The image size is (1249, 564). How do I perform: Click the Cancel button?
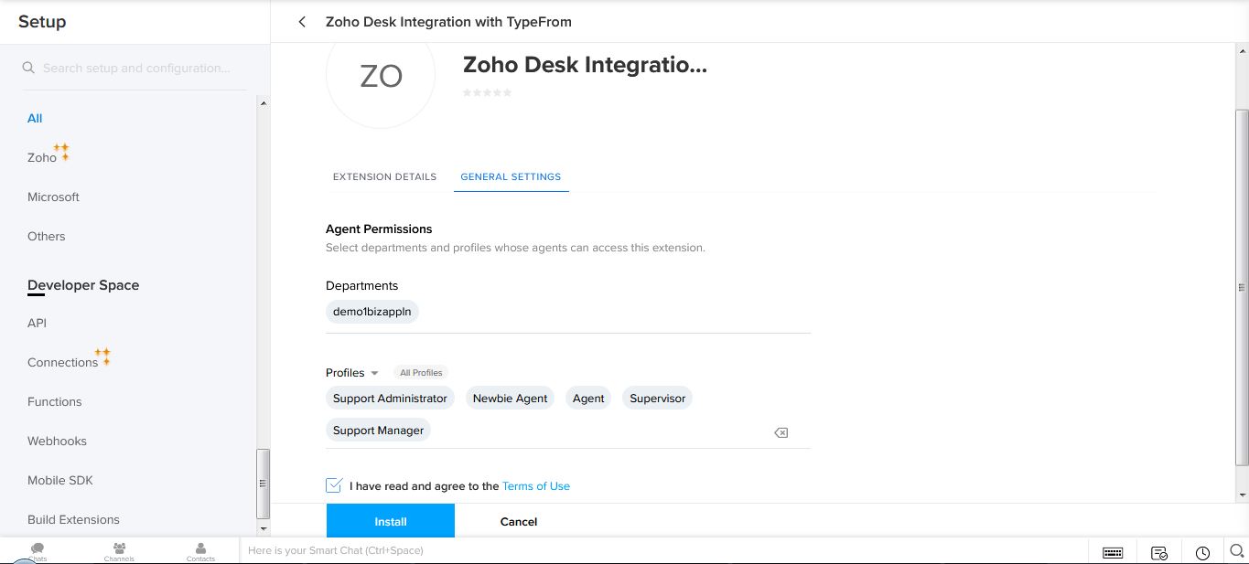point(518,521)
